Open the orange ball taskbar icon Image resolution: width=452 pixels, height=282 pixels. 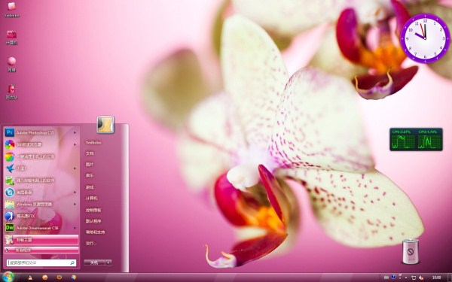pos(44,277)
